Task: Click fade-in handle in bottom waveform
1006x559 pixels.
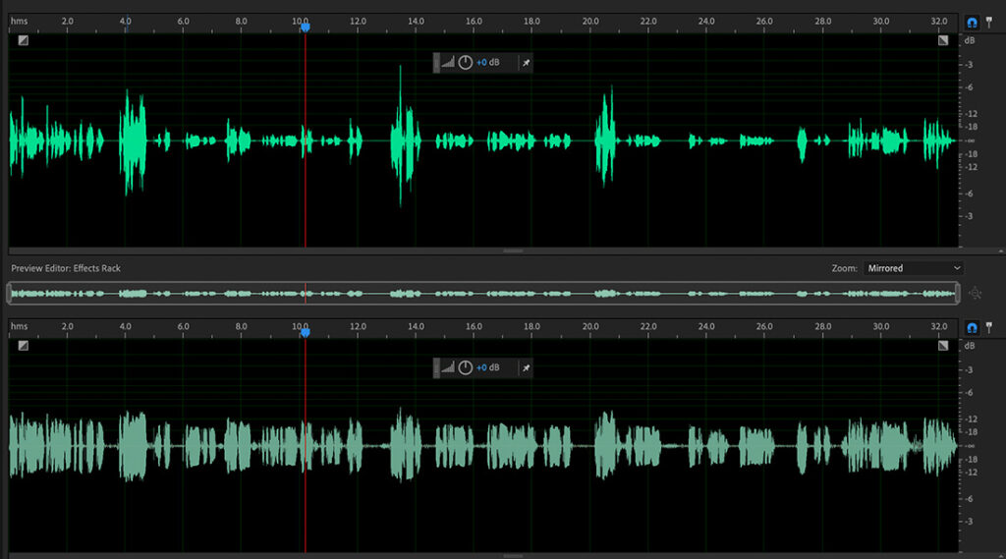Action: pos(23,346)
